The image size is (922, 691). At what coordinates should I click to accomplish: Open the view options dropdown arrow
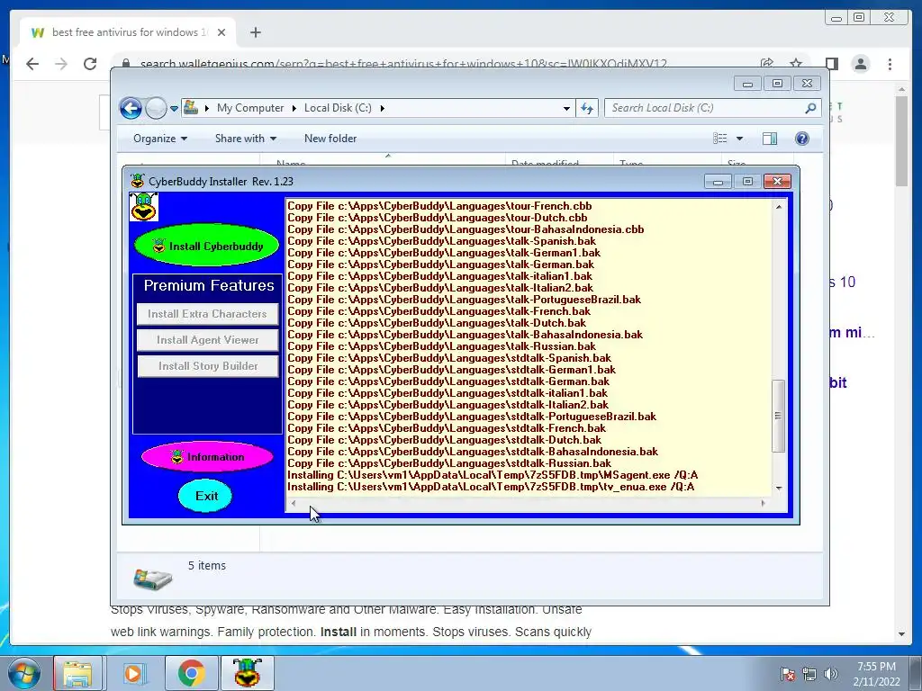click(740, 139)
